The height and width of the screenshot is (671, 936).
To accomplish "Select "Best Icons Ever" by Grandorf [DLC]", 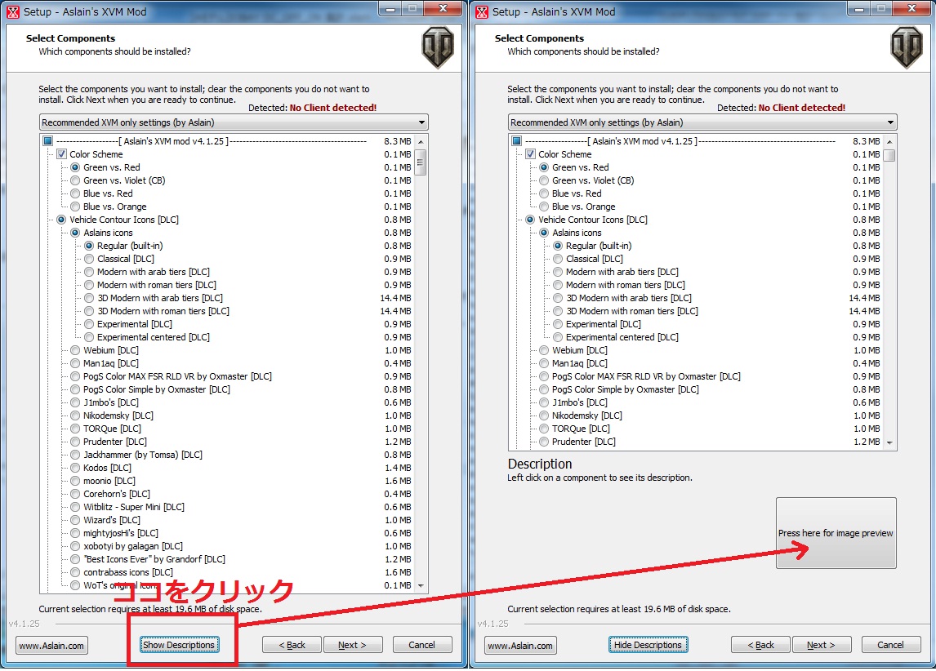I will (x=75, y=559).
